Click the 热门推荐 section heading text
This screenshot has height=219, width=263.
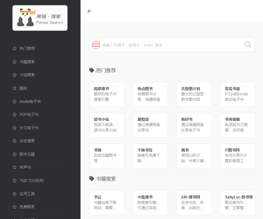[106, 70]
